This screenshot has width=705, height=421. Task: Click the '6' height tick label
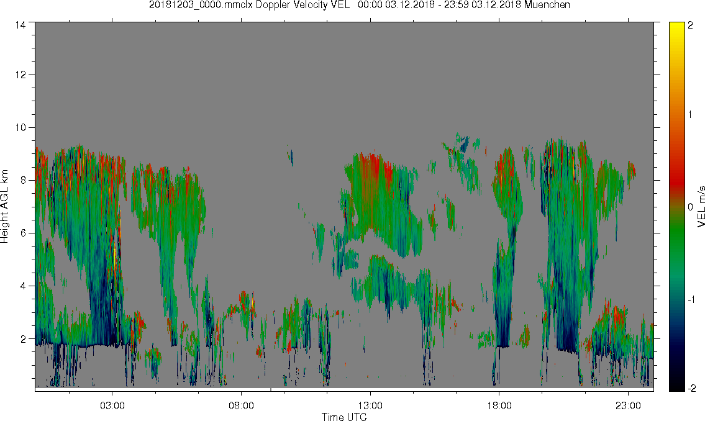click(23, 233)
